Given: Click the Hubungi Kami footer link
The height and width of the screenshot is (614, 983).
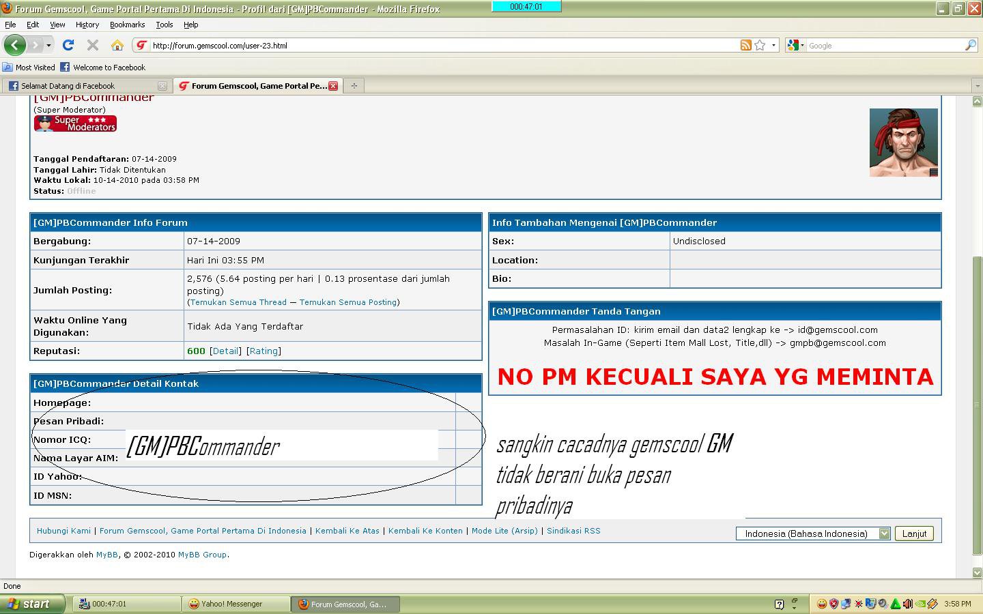Looking at the screenshot, I should (x=63, y=531).
